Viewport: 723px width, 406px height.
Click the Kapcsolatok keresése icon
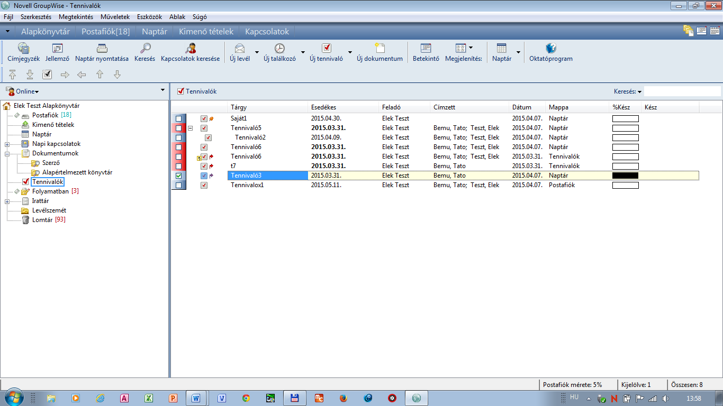pos(190,48)
